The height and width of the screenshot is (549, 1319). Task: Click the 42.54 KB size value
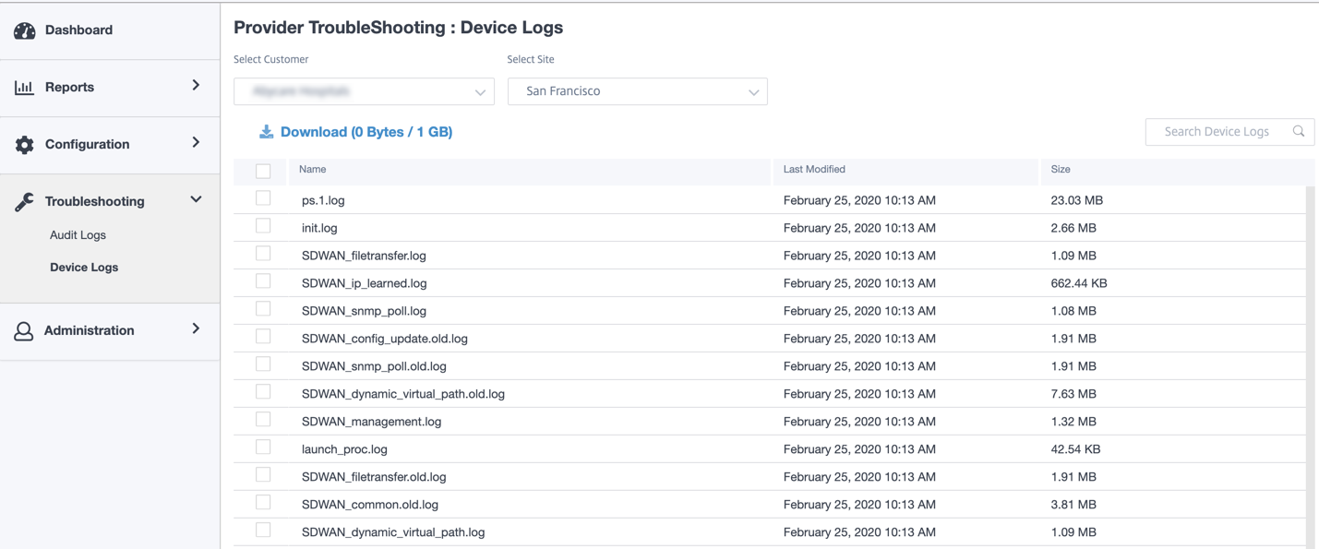click(1075, 449)
